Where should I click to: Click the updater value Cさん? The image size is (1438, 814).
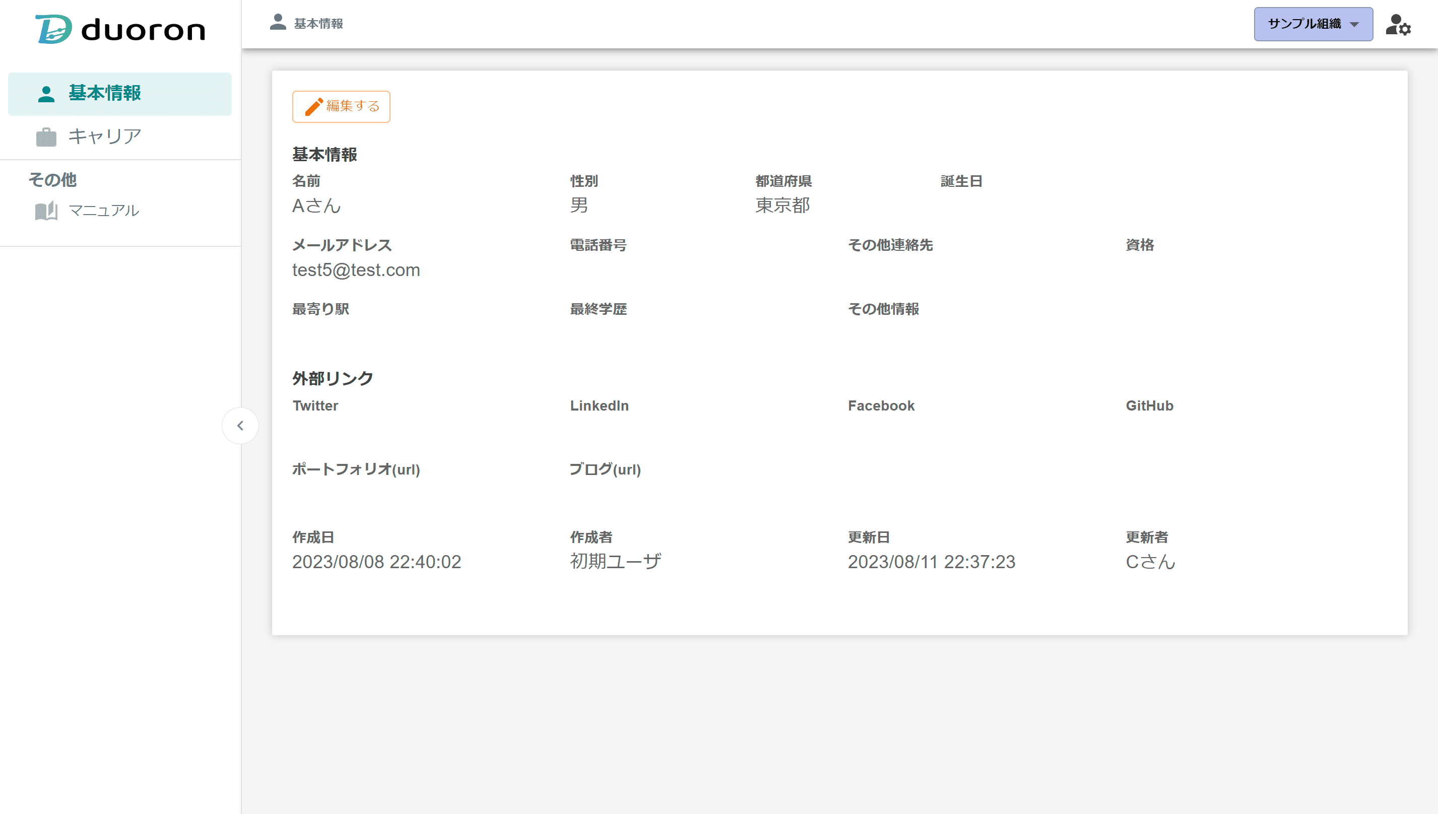[x=1151, y=562]
